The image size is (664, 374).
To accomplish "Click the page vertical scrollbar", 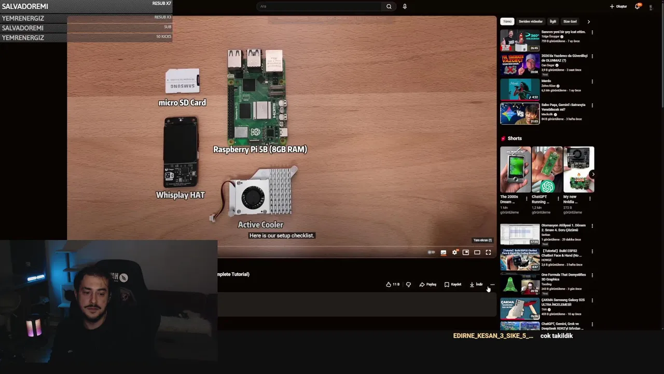I will click(x=662, y=57).
